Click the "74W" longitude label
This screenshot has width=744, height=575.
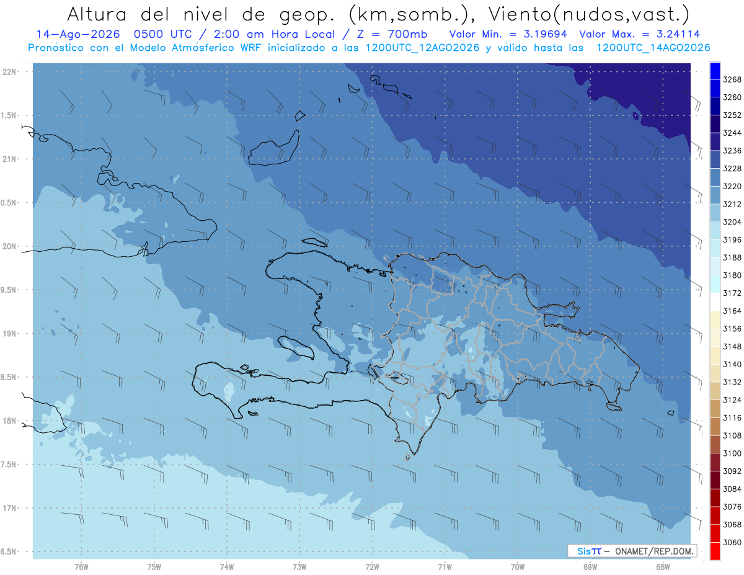tap(227, 567)
